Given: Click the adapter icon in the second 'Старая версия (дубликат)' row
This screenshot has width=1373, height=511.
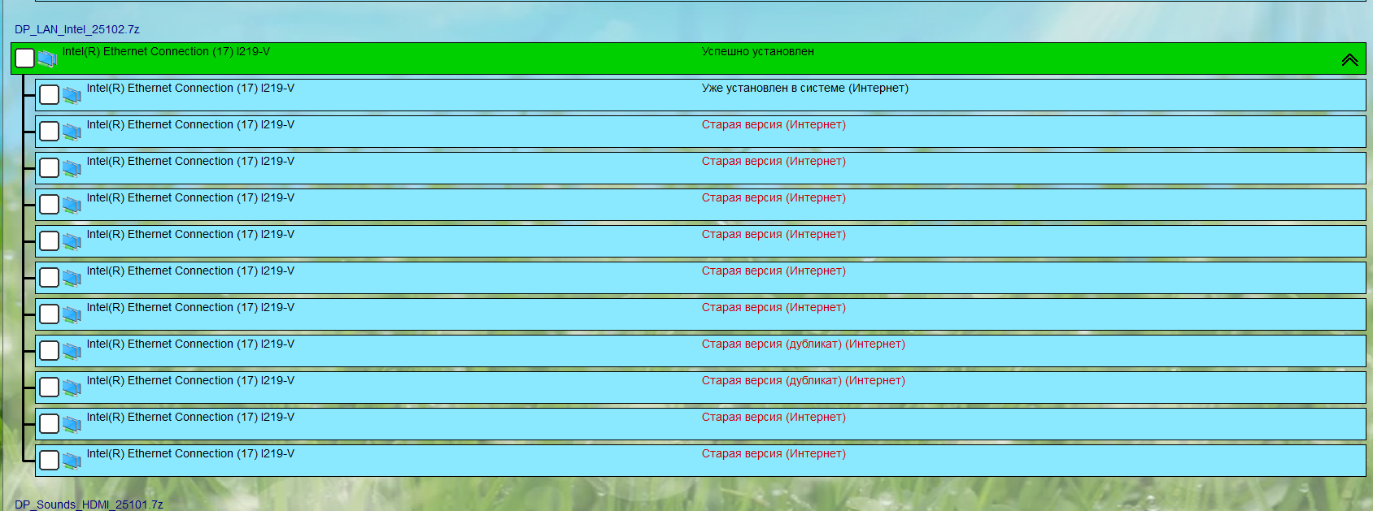Looking at the screenshot, I should coord(72,388).
